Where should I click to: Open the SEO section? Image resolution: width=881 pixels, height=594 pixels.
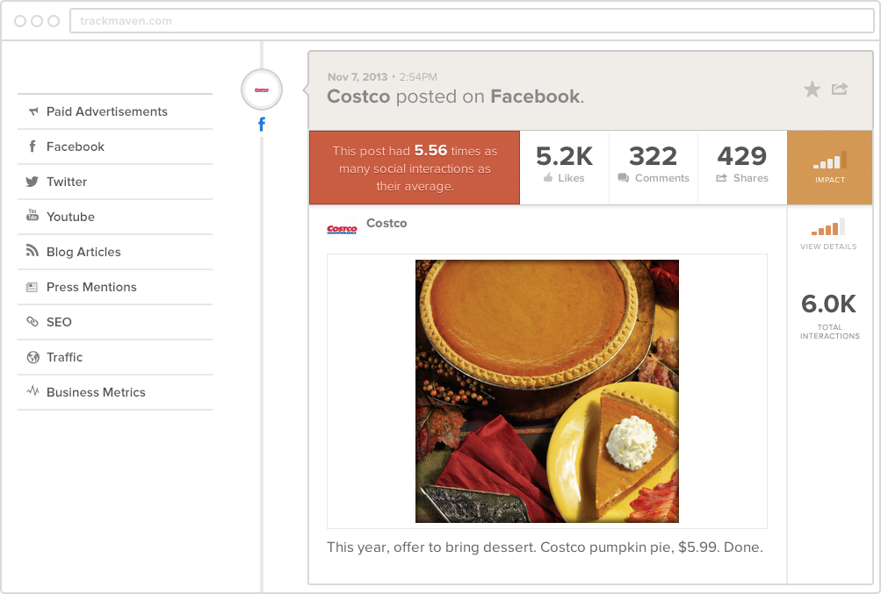(x=115, y=322)
